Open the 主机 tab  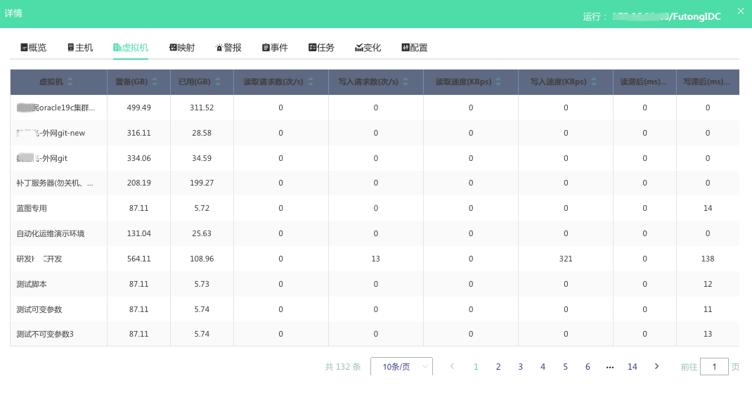coord(80,48)
